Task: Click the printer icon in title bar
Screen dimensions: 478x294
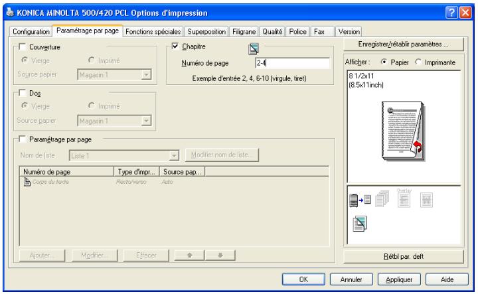Action: point(10,13)
